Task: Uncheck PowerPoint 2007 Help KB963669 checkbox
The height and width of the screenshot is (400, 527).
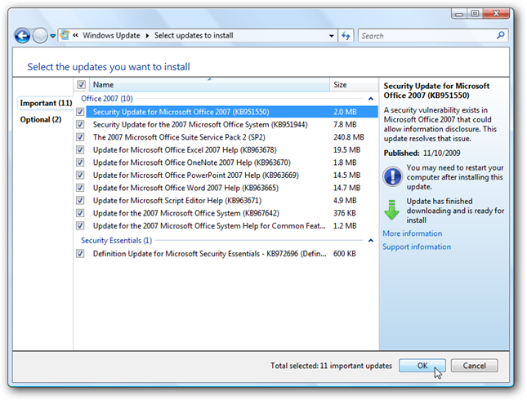Action: [x=80, y=175]
